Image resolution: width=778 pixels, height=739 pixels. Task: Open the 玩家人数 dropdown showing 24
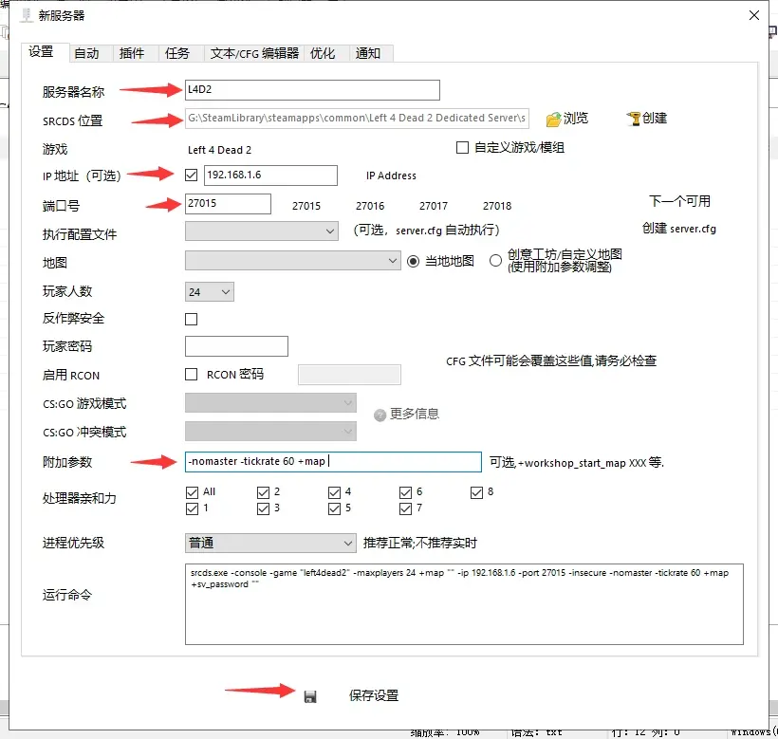pyautogui.click(x=209, y=292)
